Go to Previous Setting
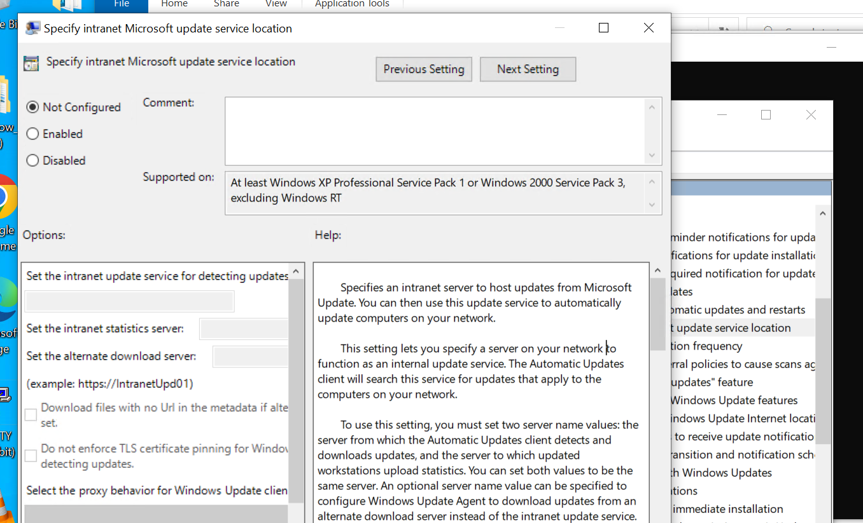The width and height of the screenshot is (863, 523). pyautogui.click(x=424, y=69)
